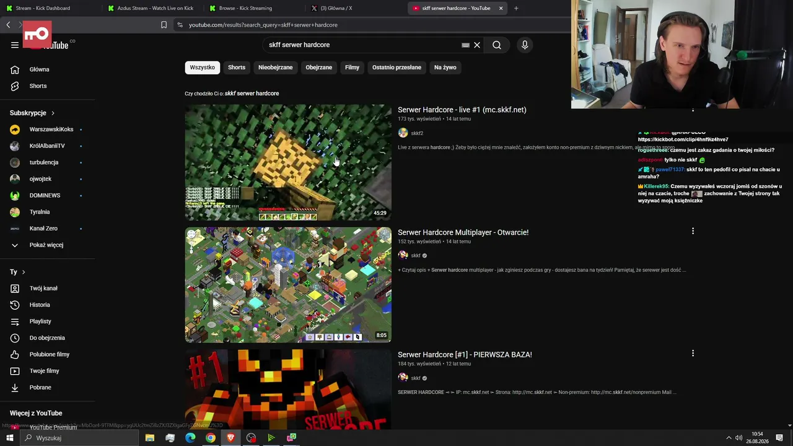Filter results by Shorts chip
Viewport: 793px width, 446px height.
237,68
